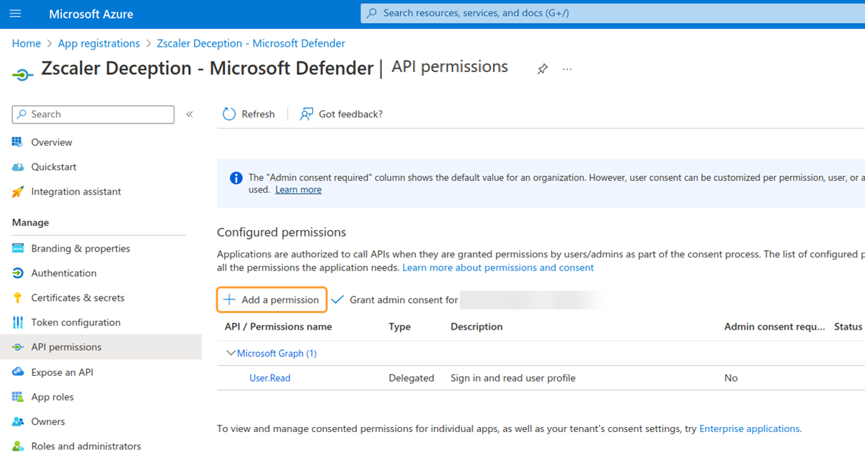Viewport: 865px width, 458px height.
Task: Focus the top Azure search bar
Action: 613,13
